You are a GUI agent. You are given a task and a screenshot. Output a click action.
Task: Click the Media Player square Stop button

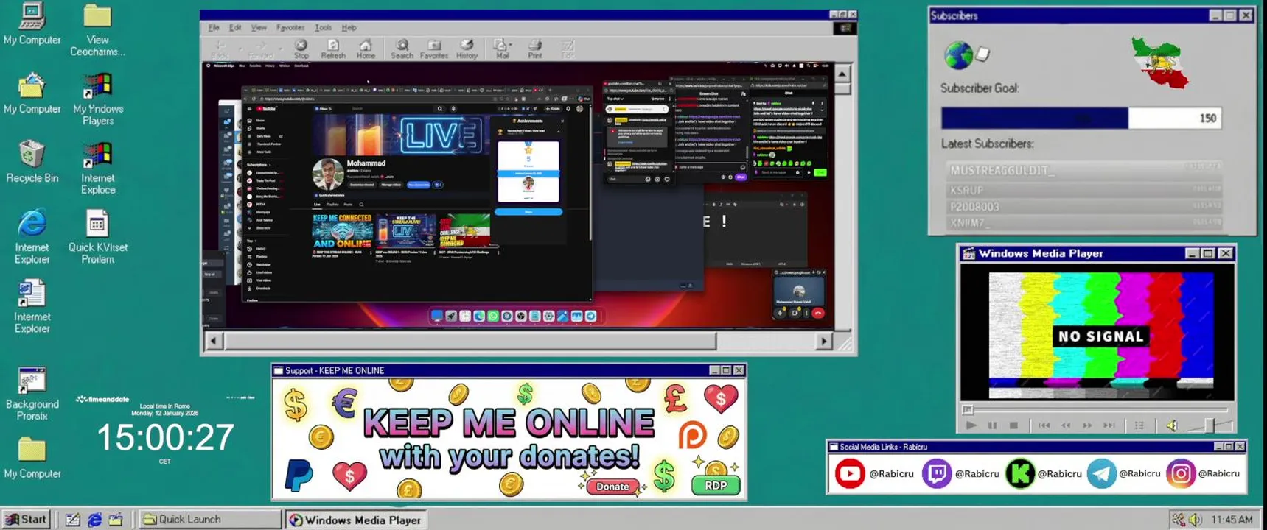point(1013,425)
